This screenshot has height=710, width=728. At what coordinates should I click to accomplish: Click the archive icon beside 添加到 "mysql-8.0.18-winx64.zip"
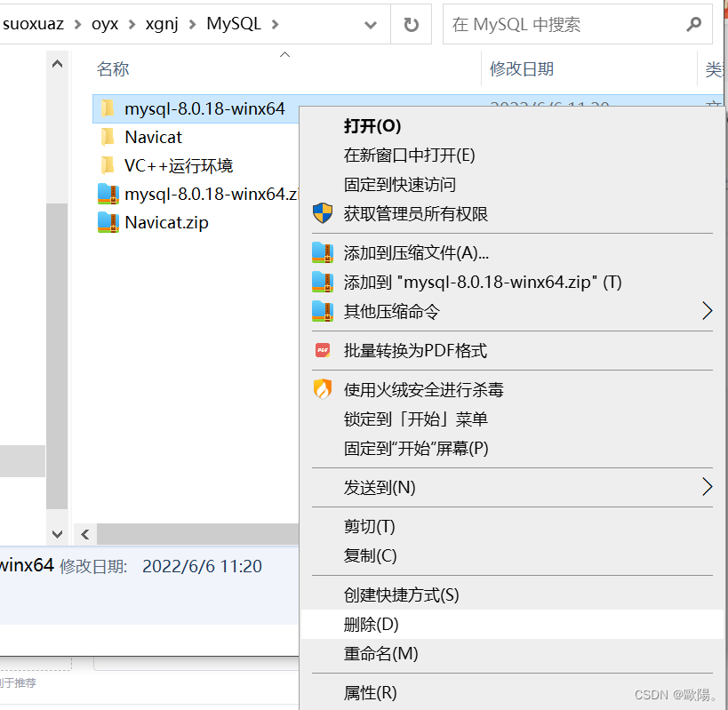point(322,282)
